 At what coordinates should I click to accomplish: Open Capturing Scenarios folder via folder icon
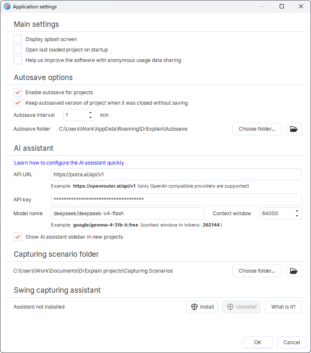coord(294,271)
